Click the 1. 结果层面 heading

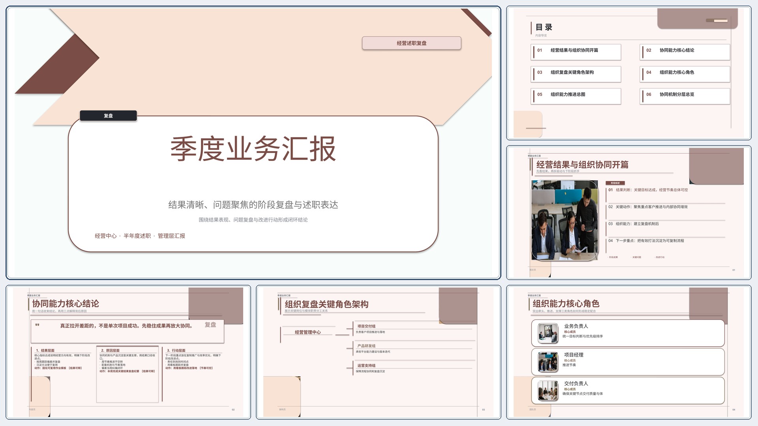click(45, 350)
